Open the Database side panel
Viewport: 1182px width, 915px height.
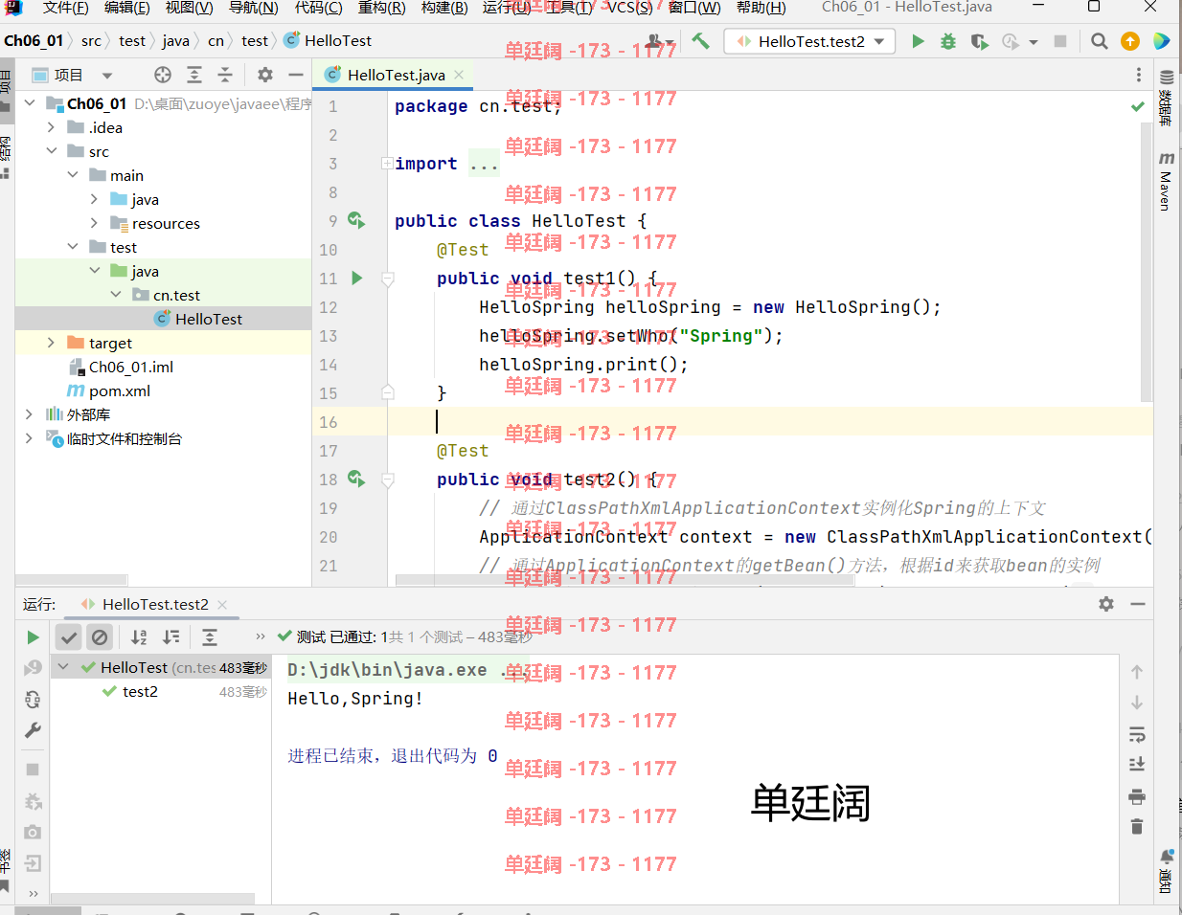pyautogui.click(x=1166, y=98)
